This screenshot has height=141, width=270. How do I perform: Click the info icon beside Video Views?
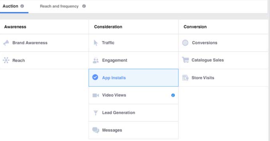[173, 95]
